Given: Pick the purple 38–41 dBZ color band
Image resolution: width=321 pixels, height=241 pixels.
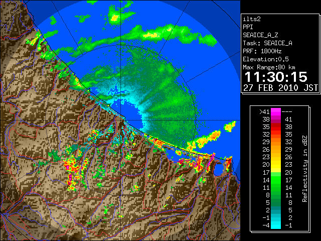Looking at the screenshot, I should (276, 119).
